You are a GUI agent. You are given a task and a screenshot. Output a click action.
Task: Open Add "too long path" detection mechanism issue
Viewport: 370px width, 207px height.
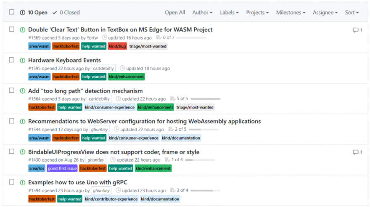point(85,91)
